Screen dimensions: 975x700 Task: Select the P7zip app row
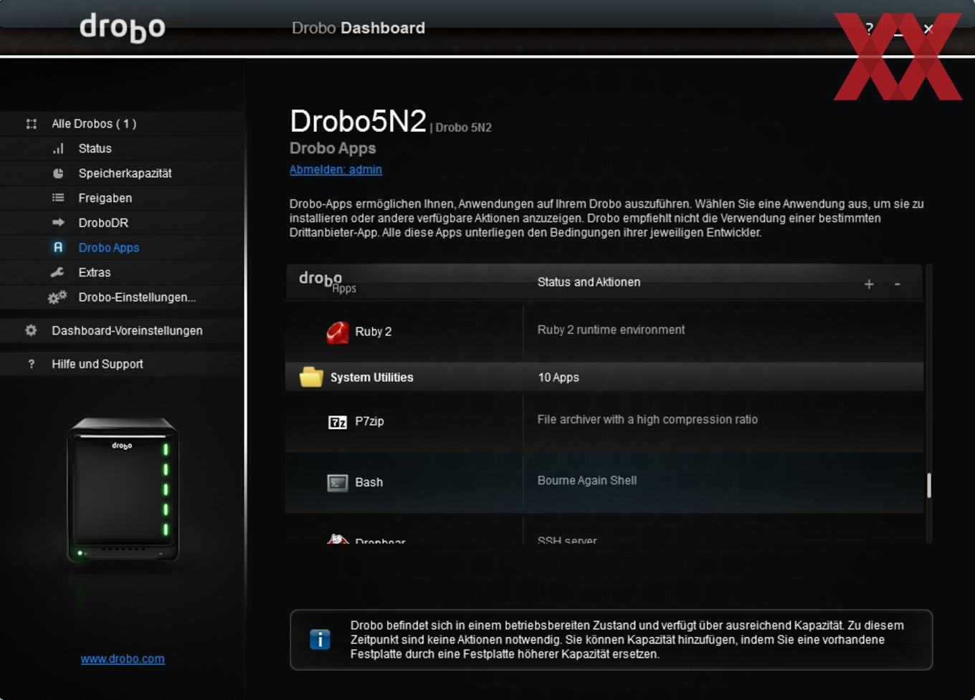tap(604, 421)
